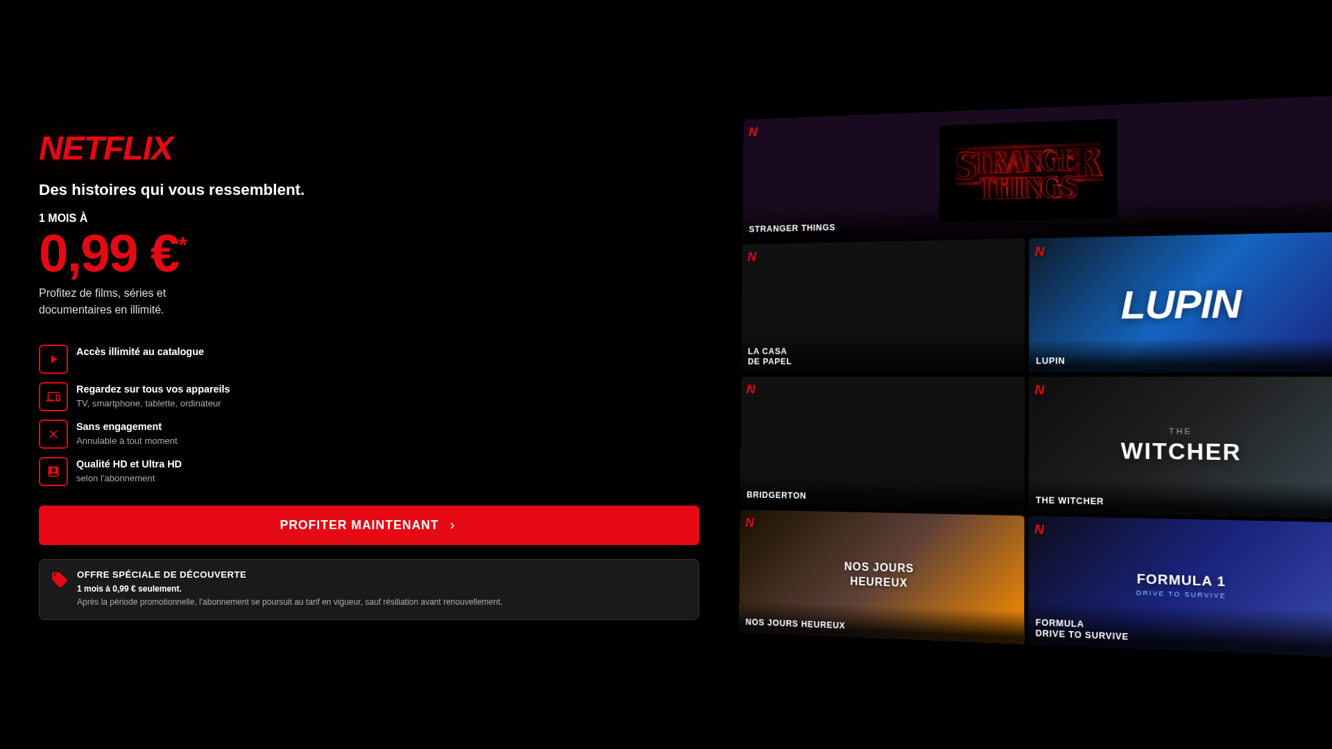
Task: Click the LUPIN caption label
Action: tap(1050, 361)
